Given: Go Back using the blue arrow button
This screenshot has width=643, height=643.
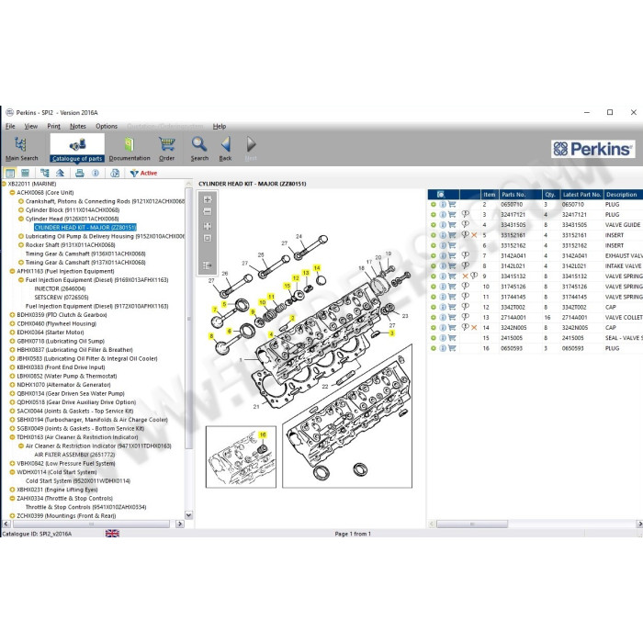Looking at the screenshot, I should (x=225, y=149).
